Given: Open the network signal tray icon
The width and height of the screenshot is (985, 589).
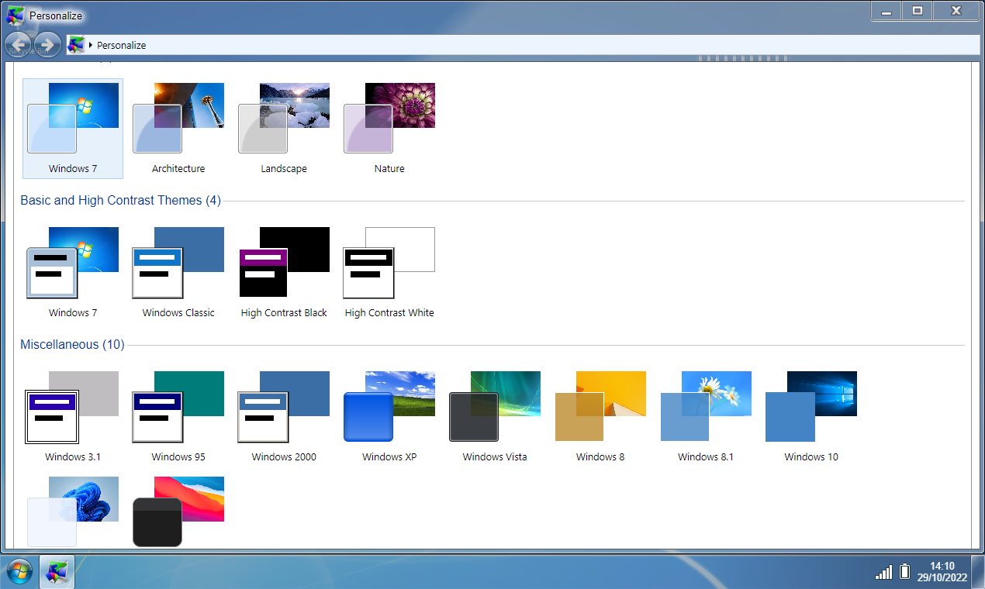Looking at the screenshot, I should 883,573.
